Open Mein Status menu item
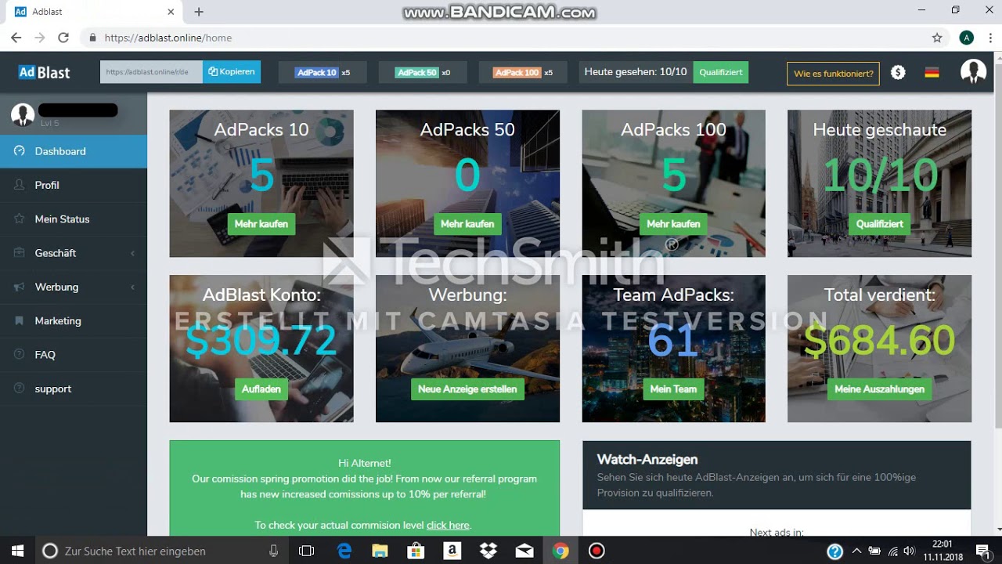 pyautogui.click(x=74, y=219)
